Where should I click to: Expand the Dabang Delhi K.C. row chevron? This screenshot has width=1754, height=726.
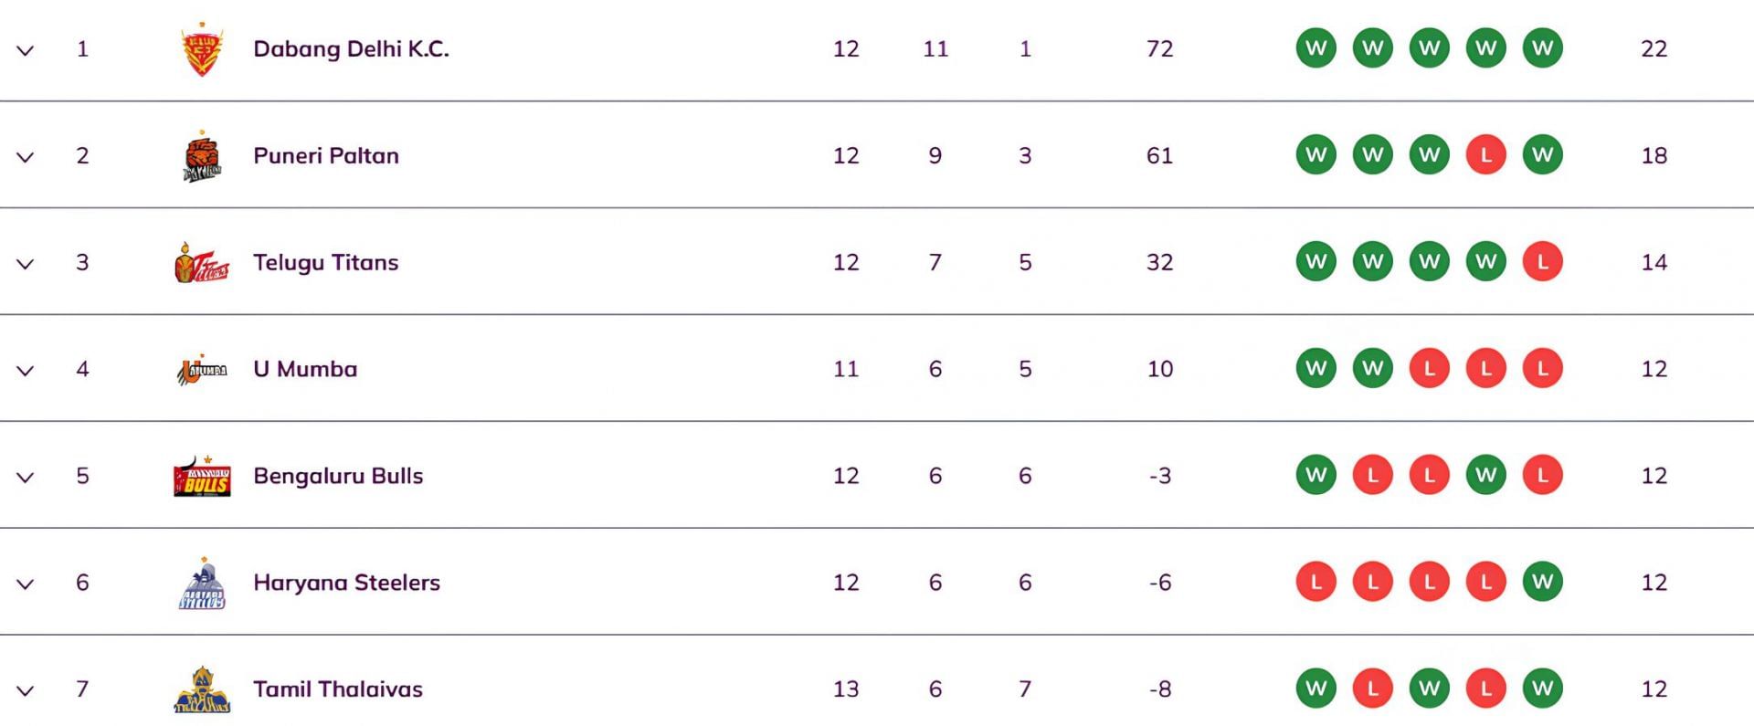click(26, 50)
